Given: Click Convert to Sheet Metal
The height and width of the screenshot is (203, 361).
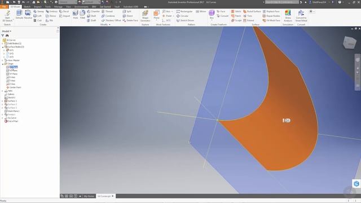Looking at the screenshot, I should click(x=301, y=16).
